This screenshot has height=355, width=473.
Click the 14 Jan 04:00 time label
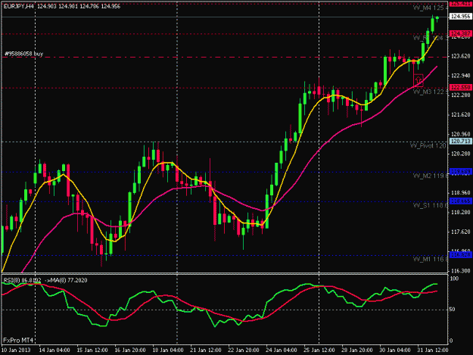tap(54, 350)
